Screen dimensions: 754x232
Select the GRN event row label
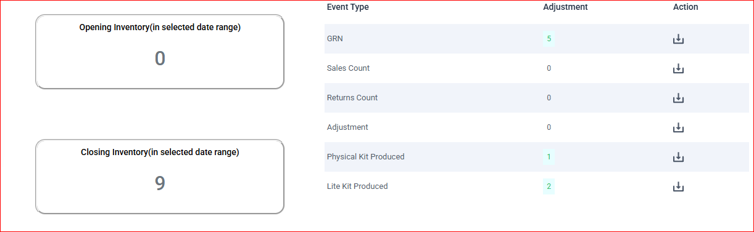click(x=335, y=39)
